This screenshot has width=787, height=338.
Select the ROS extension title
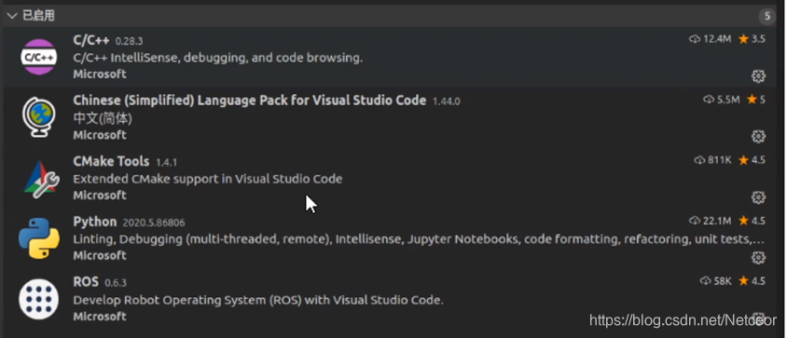pos(86,282)
